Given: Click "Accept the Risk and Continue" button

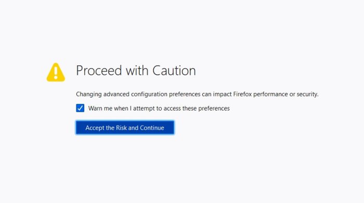Looking at the screenshot, I should [x=125, y=127].
